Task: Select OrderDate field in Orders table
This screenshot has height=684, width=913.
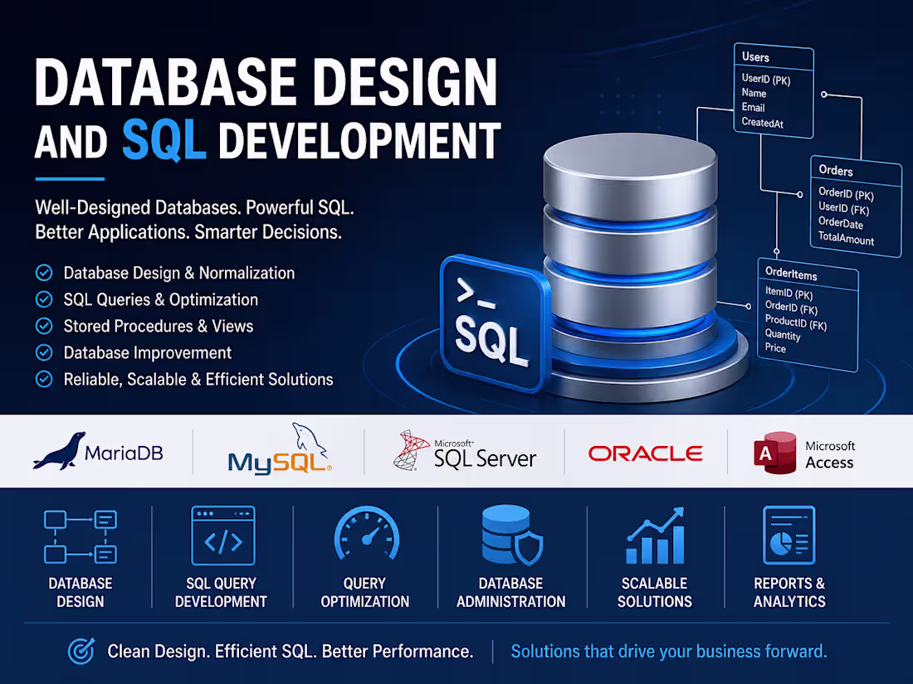Action: [841, 223]
